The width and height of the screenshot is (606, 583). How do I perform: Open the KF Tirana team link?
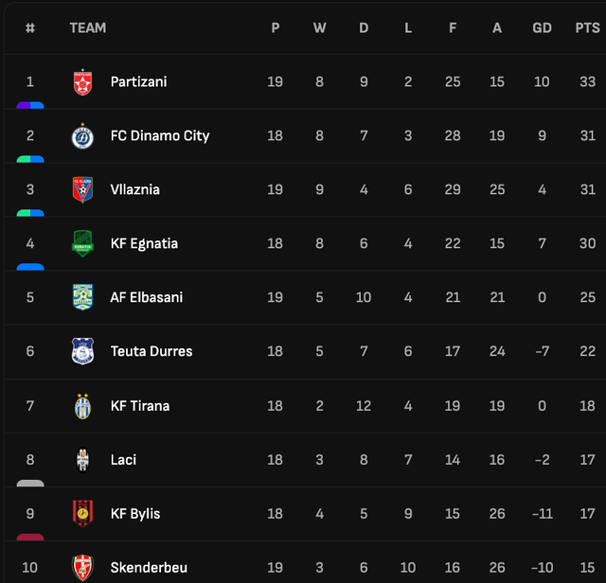point(140,406)
